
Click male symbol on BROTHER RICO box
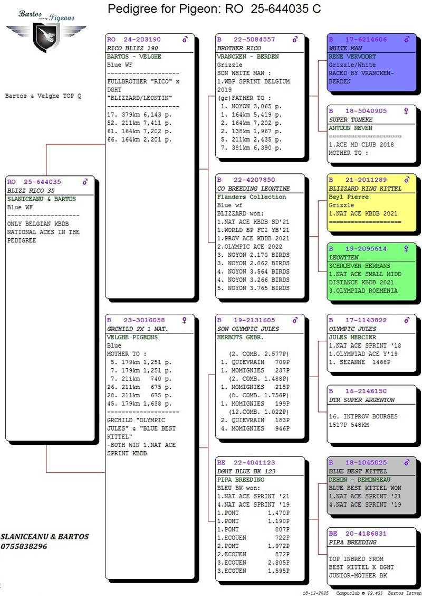tap(295, 40)
